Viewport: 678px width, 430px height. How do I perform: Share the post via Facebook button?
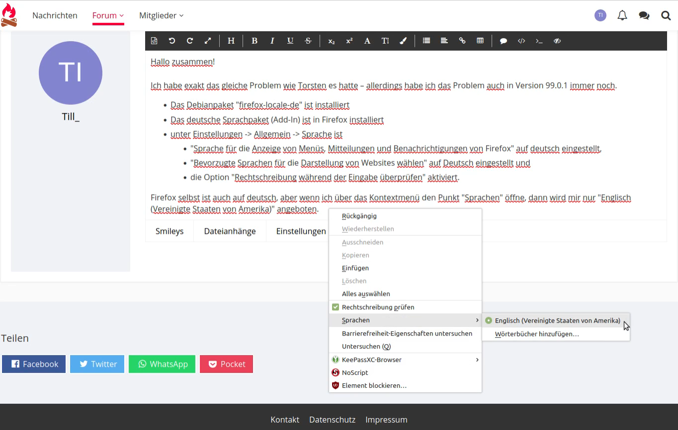(34, 364)
